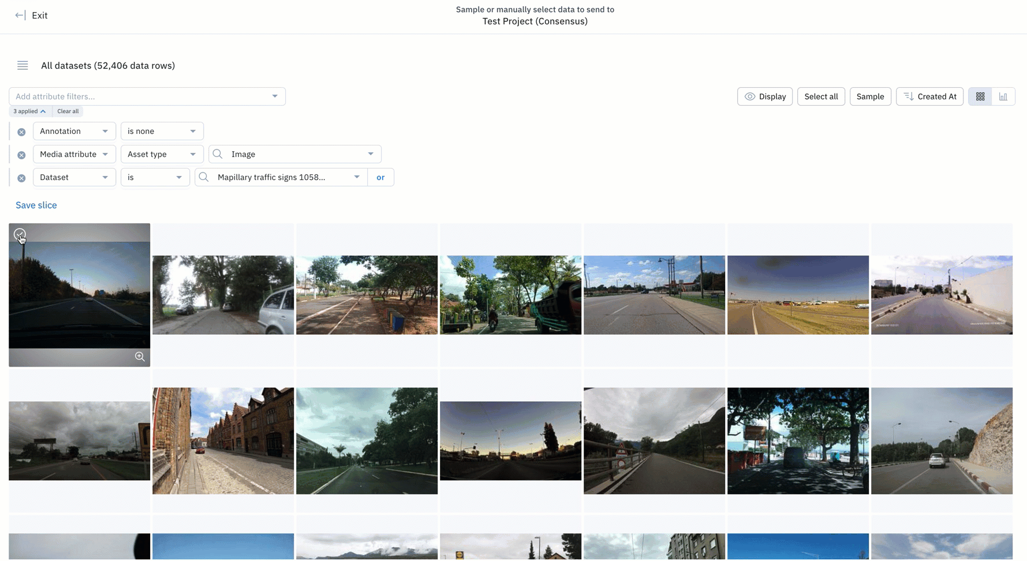Open the brick buildings cobblestone street thumbnail
Screen dimensions: 1027x561
(x=223, y=441)
